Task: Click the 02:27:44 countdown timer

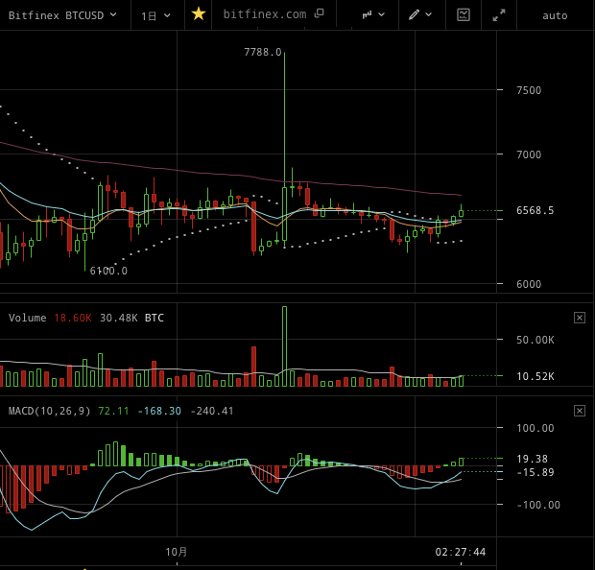Action: pos(461,552)
